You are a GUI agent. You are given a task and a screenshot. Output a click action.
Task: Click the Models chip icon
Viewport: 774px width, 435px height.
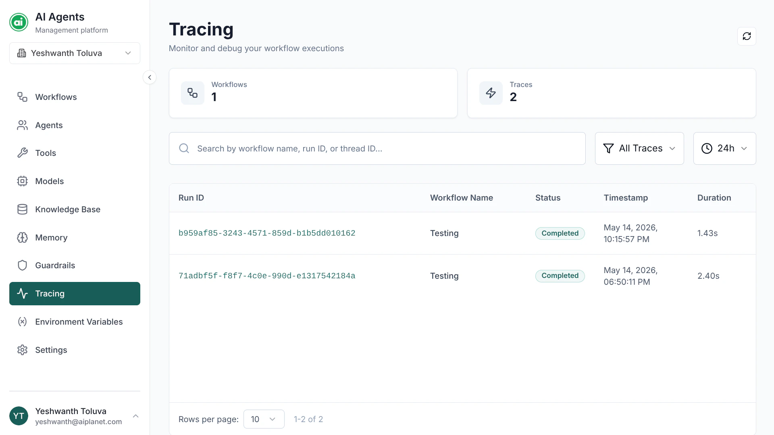[x=22, y=181]
